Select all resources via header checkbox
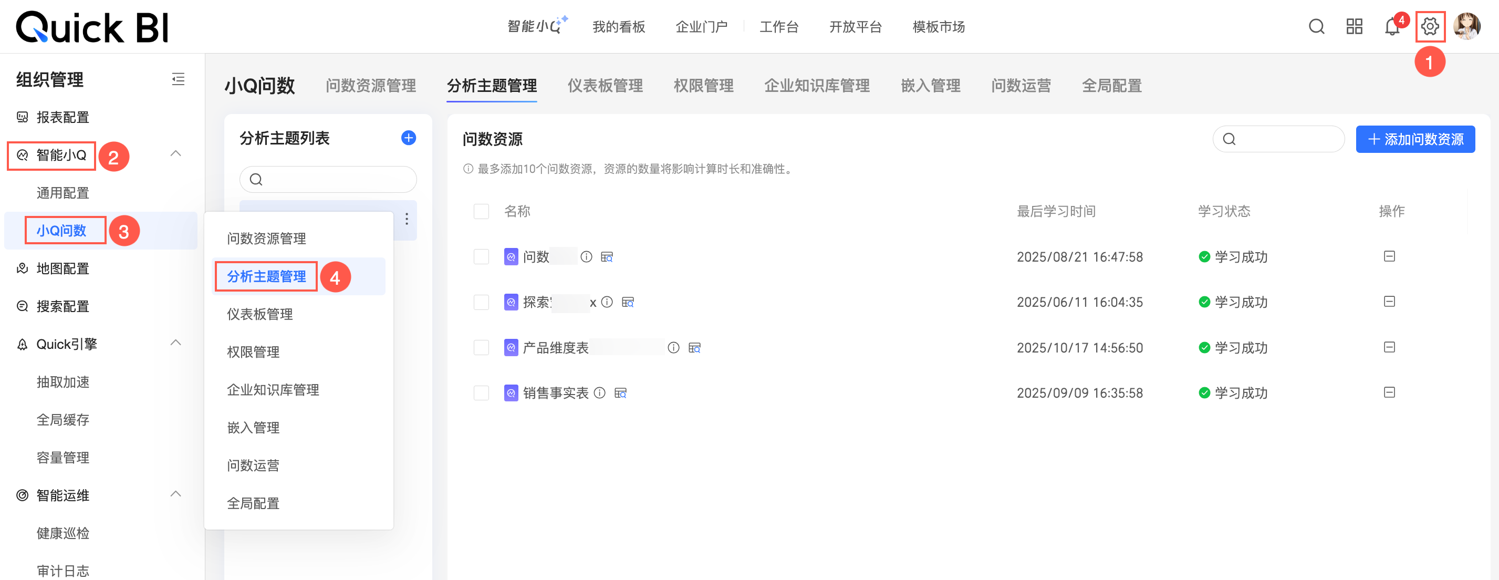The height and width of the screenshot is (580, 1499). coord(481,211)
